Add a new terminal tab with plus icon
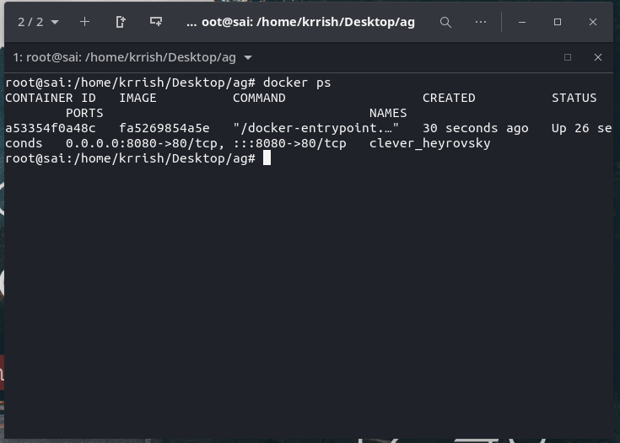This screenshot has height=443, width=620. [x=84, y=22]
